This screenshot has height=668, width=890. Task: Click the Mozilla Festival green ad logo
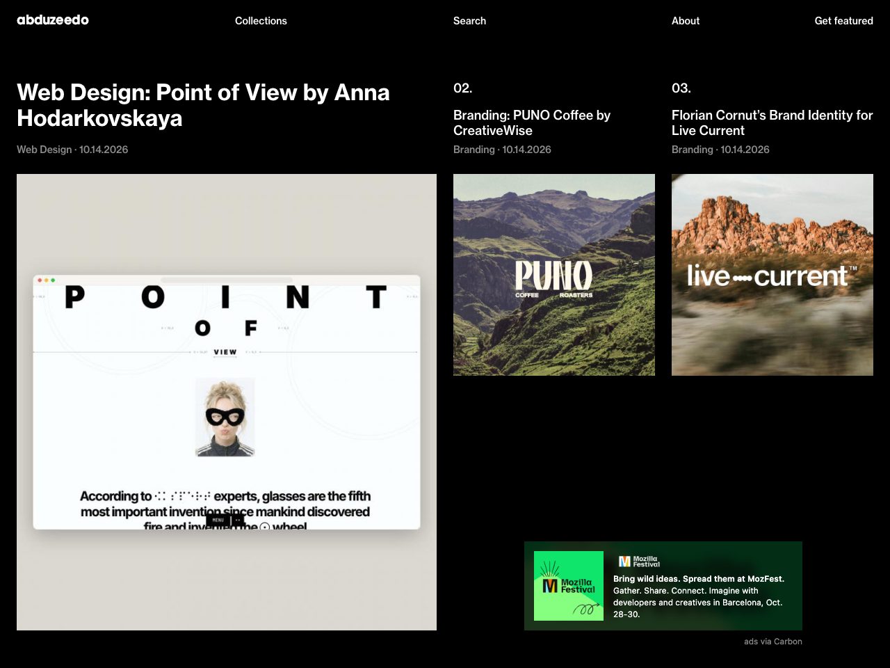pos(569,586)
